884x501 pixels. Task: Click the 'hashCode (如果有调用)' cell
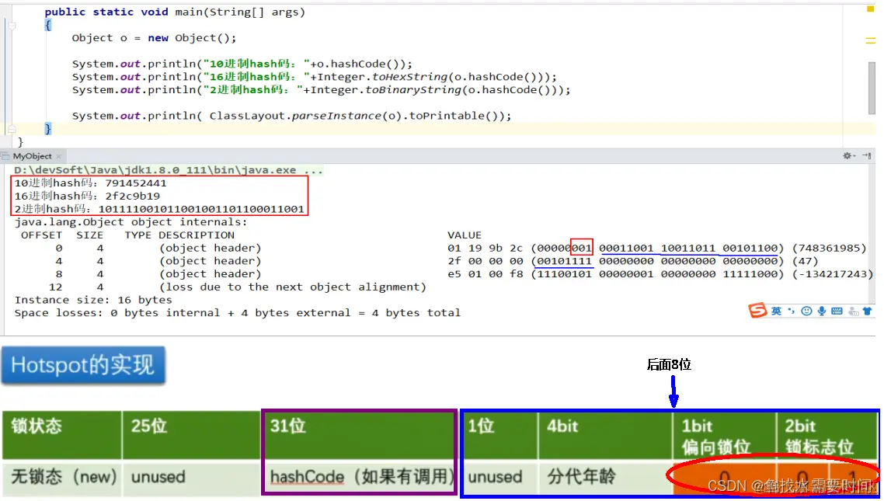click(361, 477)
